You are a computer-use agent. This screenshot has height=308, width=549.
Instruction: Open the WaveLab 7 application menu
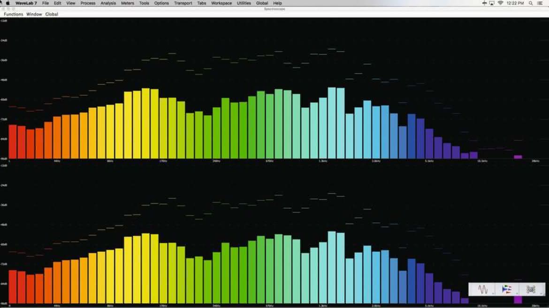tap(26, 3)
